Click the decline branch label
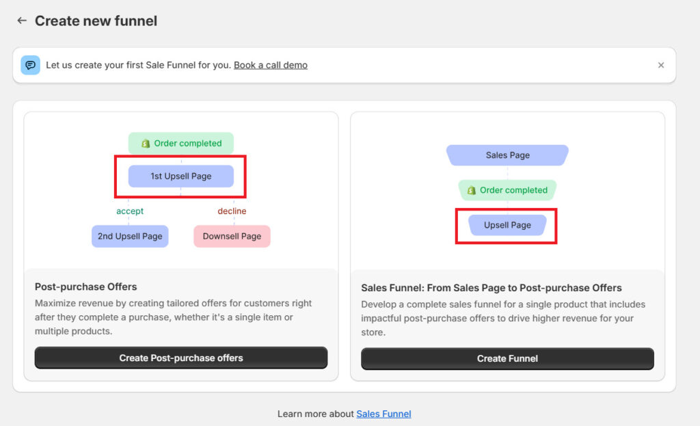700x426 pixels. (232, 211)
